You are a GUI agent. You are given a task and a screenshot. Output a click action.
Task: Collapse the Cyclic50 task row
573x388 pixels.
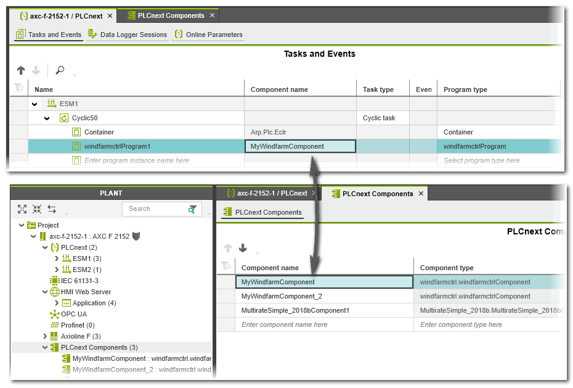point(47,118)
